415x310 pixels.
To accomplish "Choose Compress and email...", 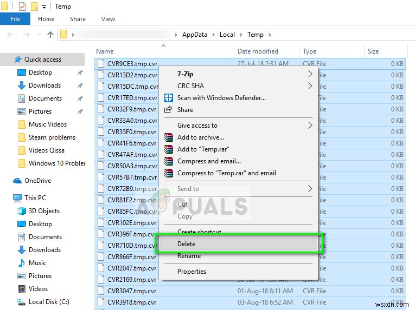I will click(x=238, y=161).
